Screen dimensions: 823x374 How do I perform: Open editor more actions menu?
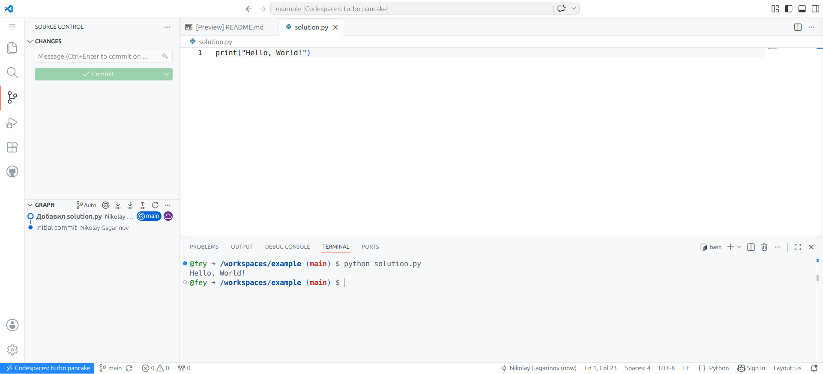click(811, 27)
